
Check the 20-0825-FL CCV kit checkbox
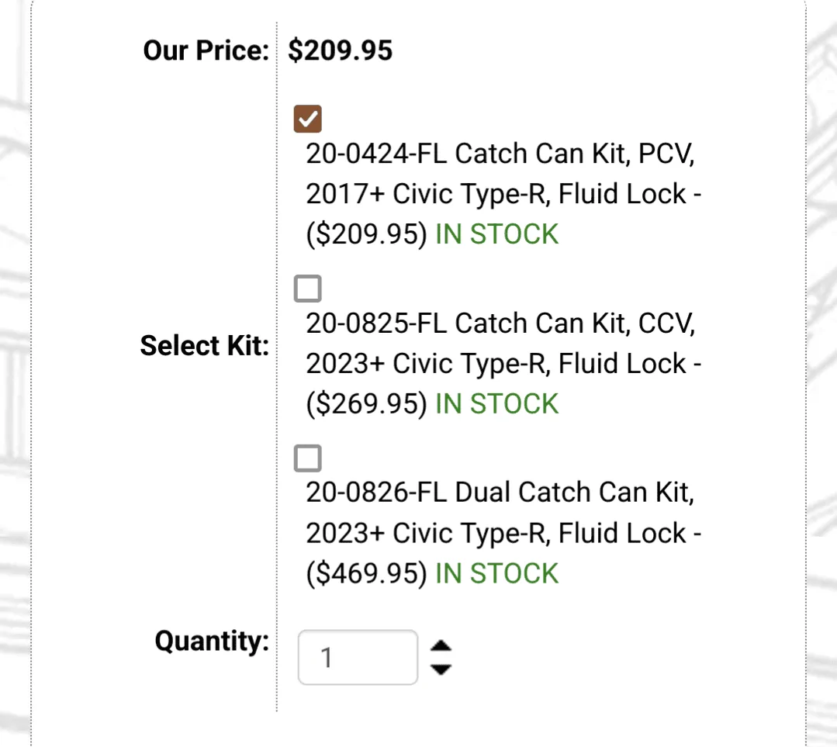[x=308, y=289]
